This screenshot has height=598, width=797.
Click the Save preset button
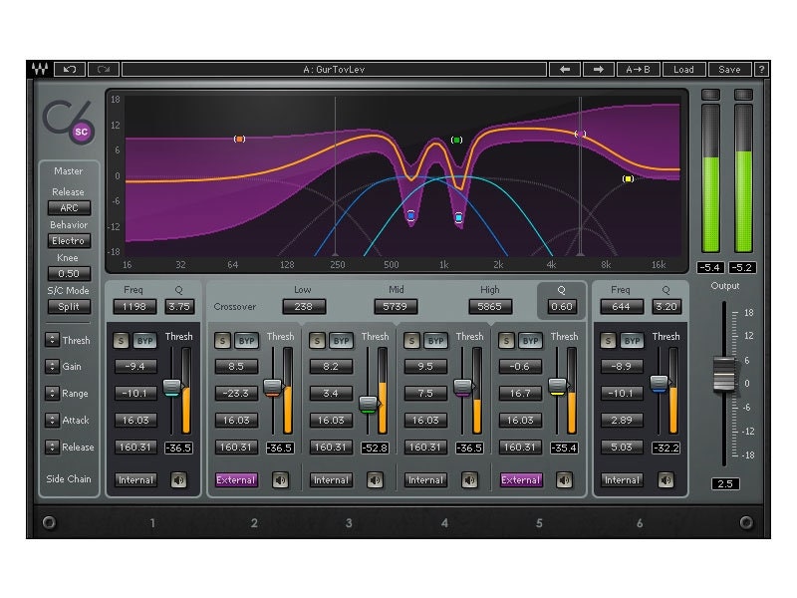pyautogui.click(x=729, y=69)
